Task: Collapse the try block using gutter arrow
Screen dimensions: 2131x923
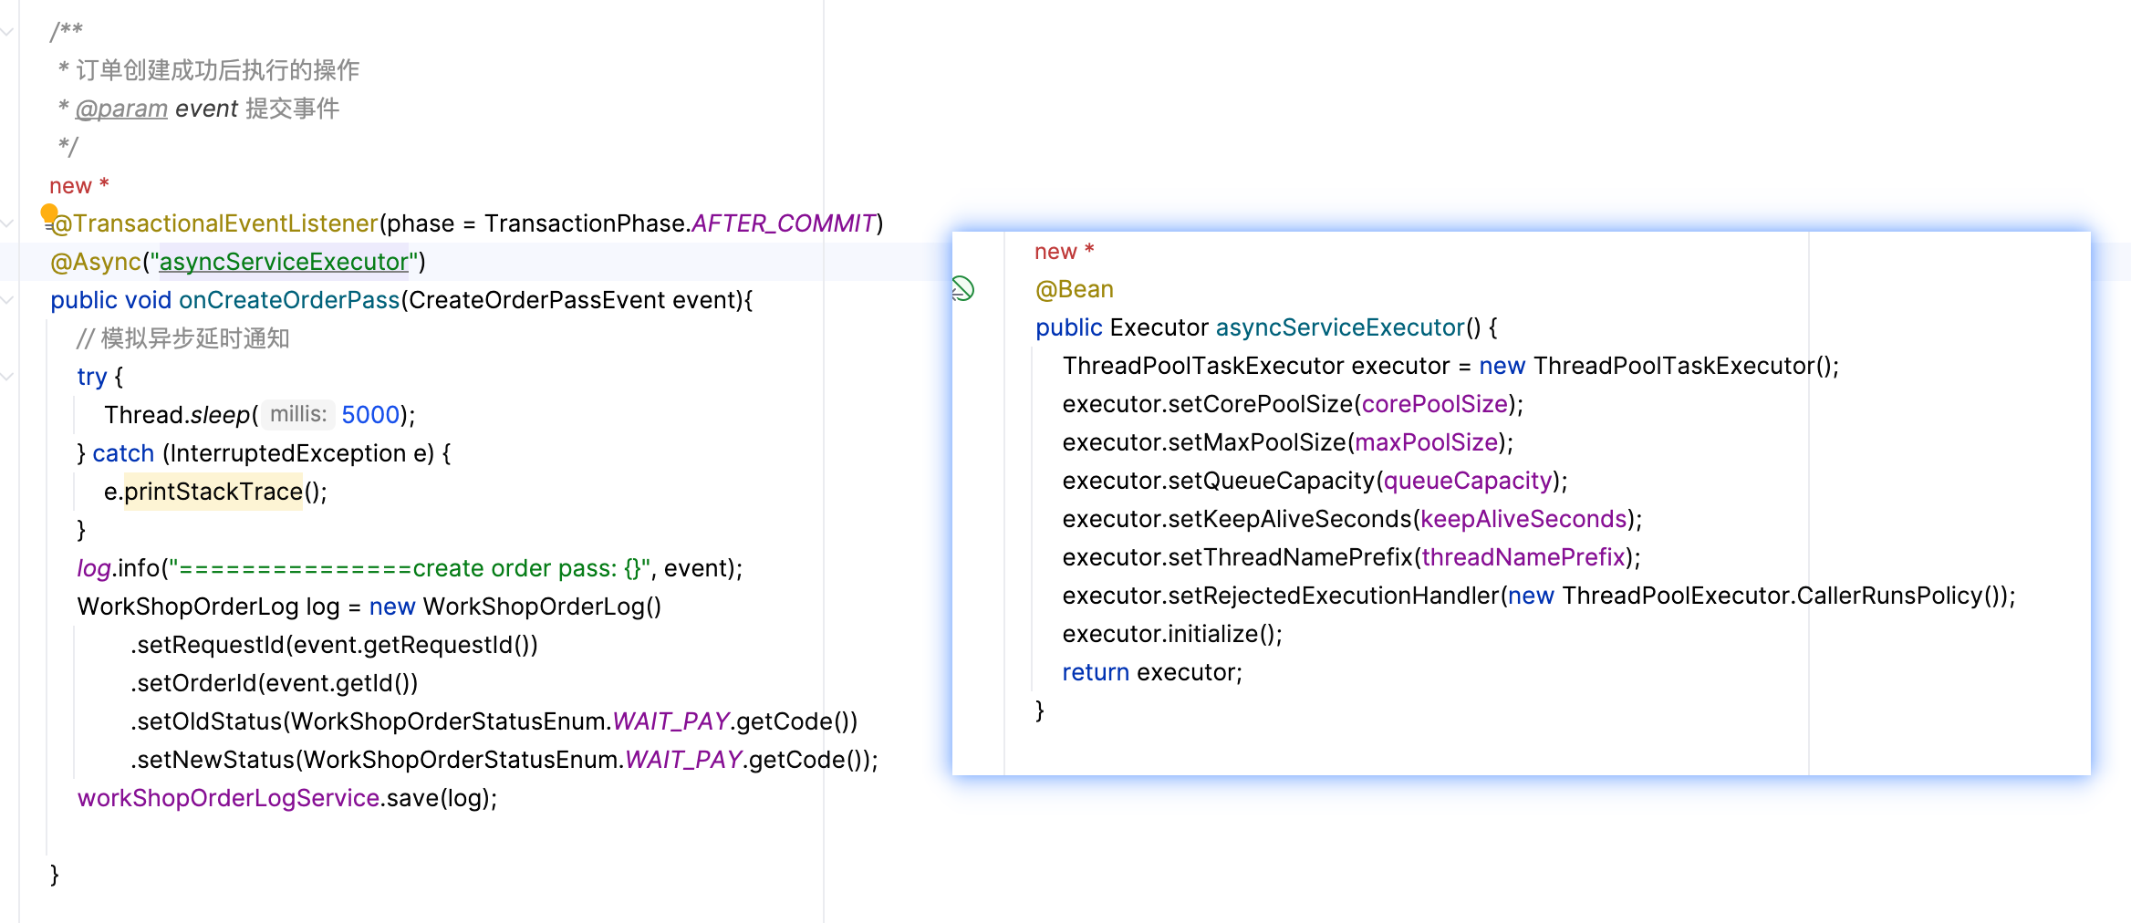Action: [x=7, y=377]
